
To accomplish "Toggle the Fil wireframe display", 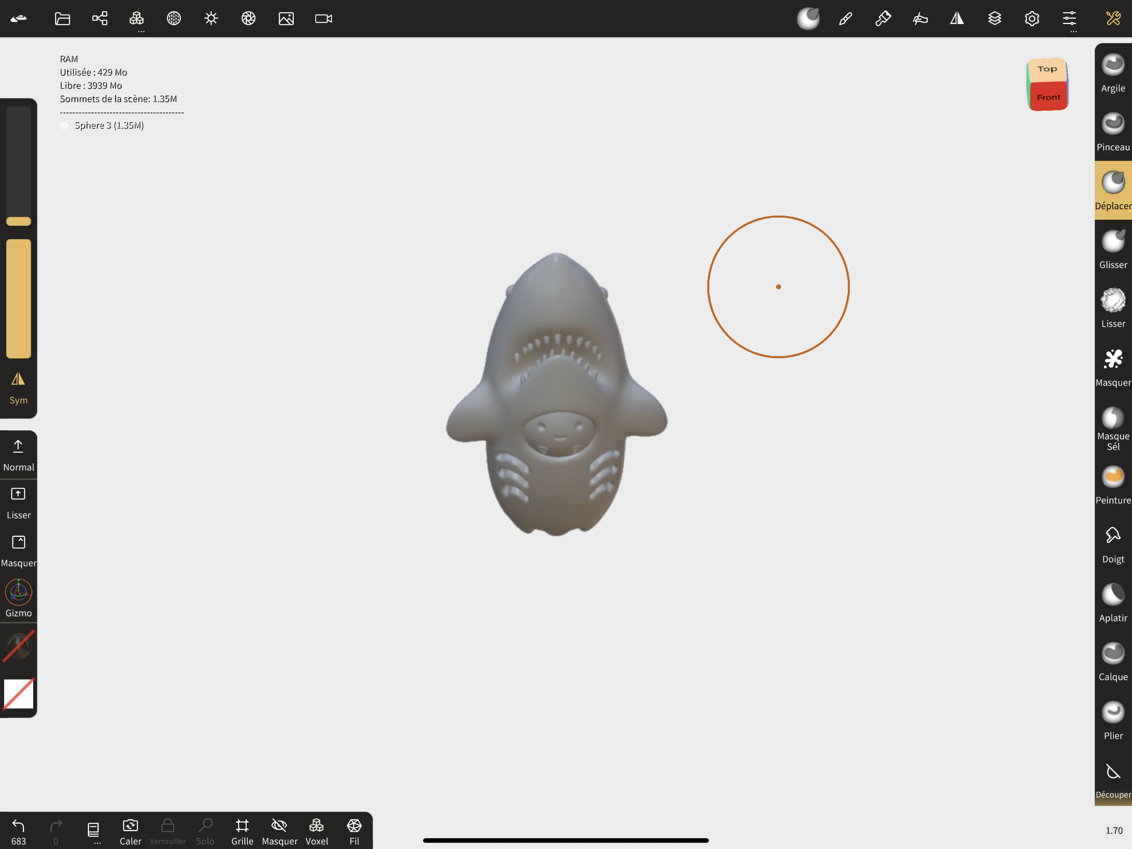I will pyautogui.click(x=354, y=832).
